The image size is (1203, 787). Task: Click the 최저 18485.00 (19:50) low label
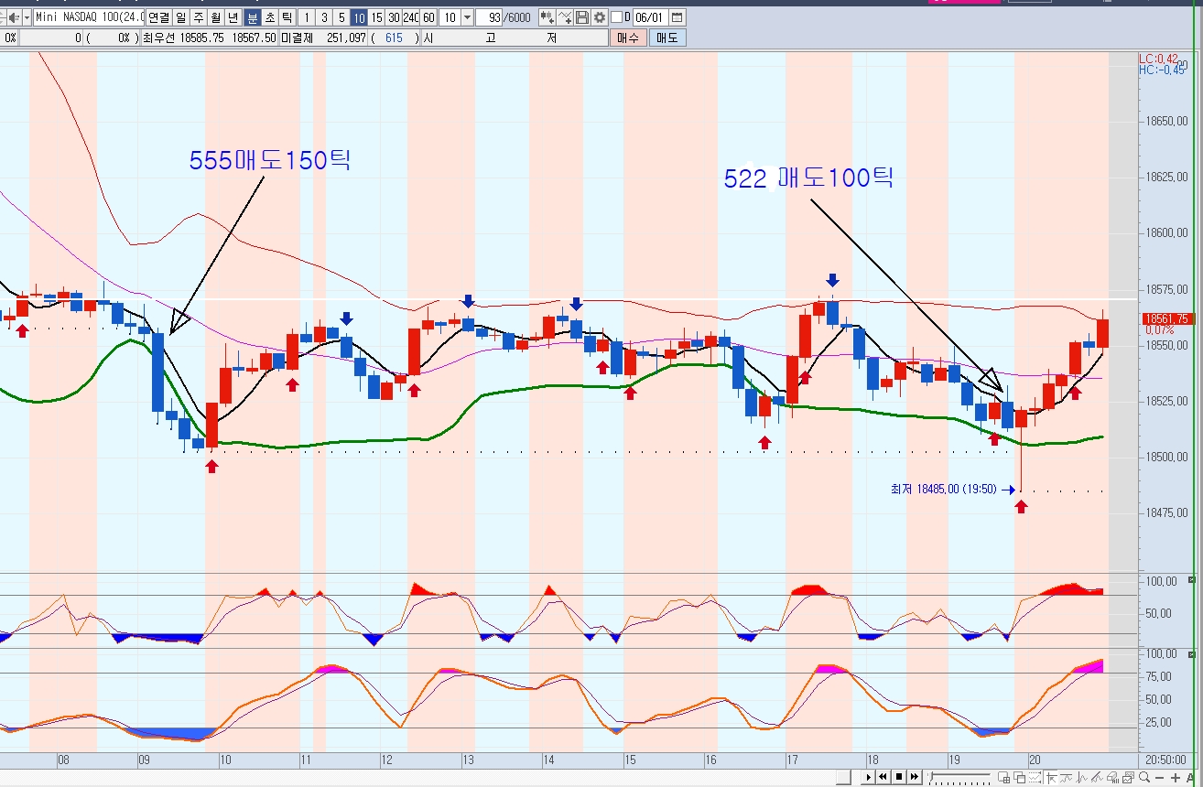click(944, 490)
